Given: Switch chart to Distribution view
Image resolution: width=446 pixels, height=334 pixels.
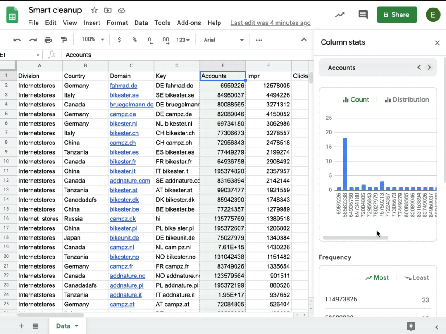Looking at the screenshot, I should 406,99.
